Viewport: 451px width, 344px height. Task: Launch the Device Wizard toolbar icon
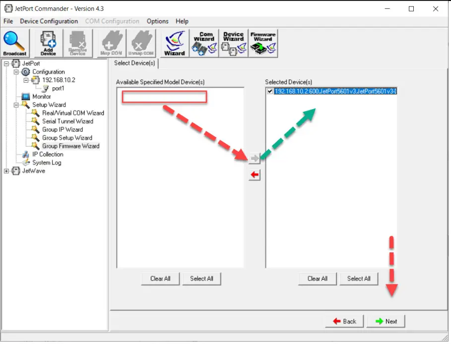click(234, 43)
